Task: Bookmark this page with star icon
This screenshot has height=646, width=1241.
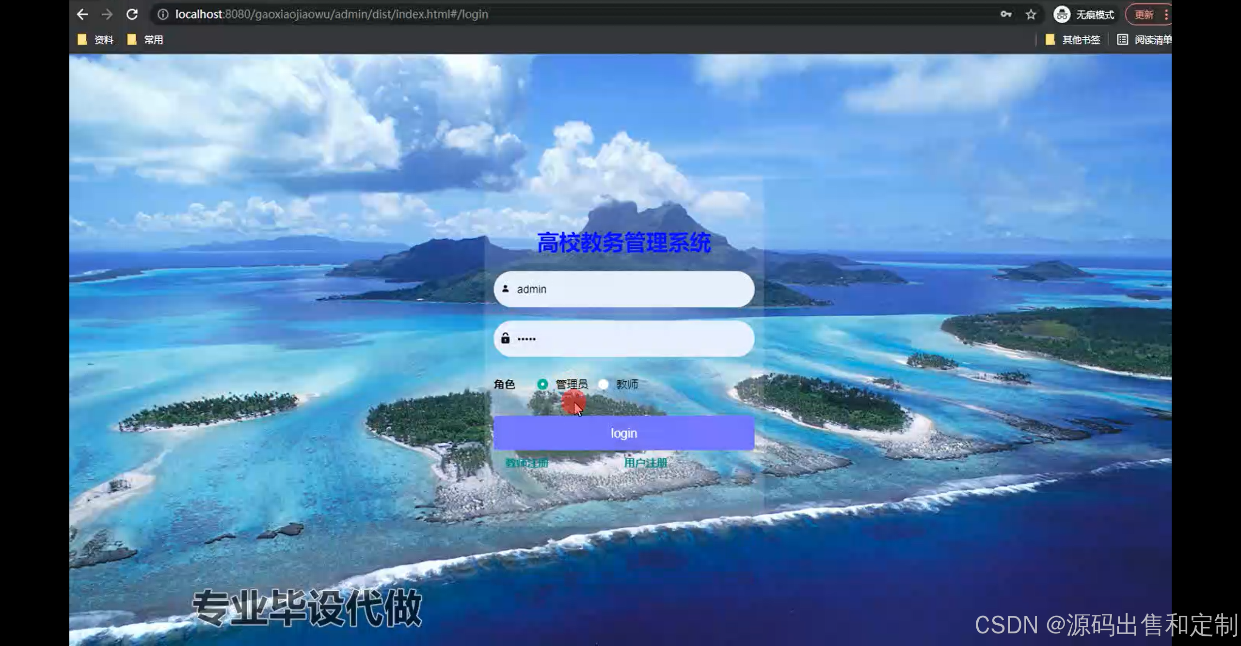Action: click(x=1031, y=15)
